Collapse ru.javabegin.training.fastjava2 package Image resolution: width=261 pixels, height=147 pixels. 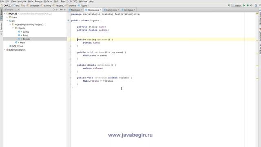pos(10,24)
